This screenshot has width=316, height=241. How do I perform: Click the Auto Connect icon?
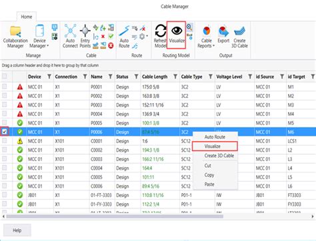coord(70,36)
